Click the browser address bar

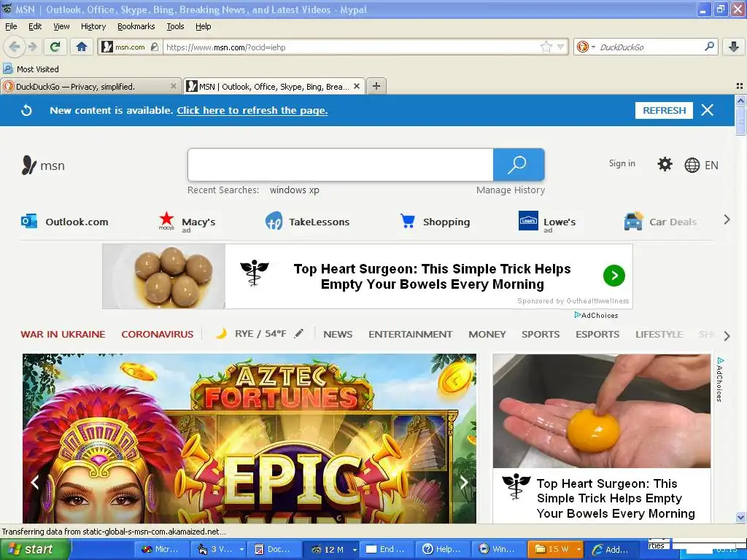tap(350, 47)
